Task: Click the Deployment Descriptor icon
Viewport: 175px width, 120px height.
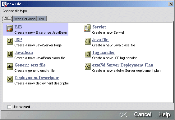Action: 10,79
